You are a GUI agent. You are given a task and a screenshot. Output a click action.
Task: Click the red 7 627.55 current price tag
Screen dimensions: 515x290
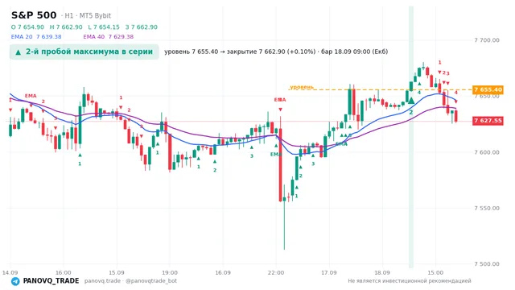tap(488, 121)
